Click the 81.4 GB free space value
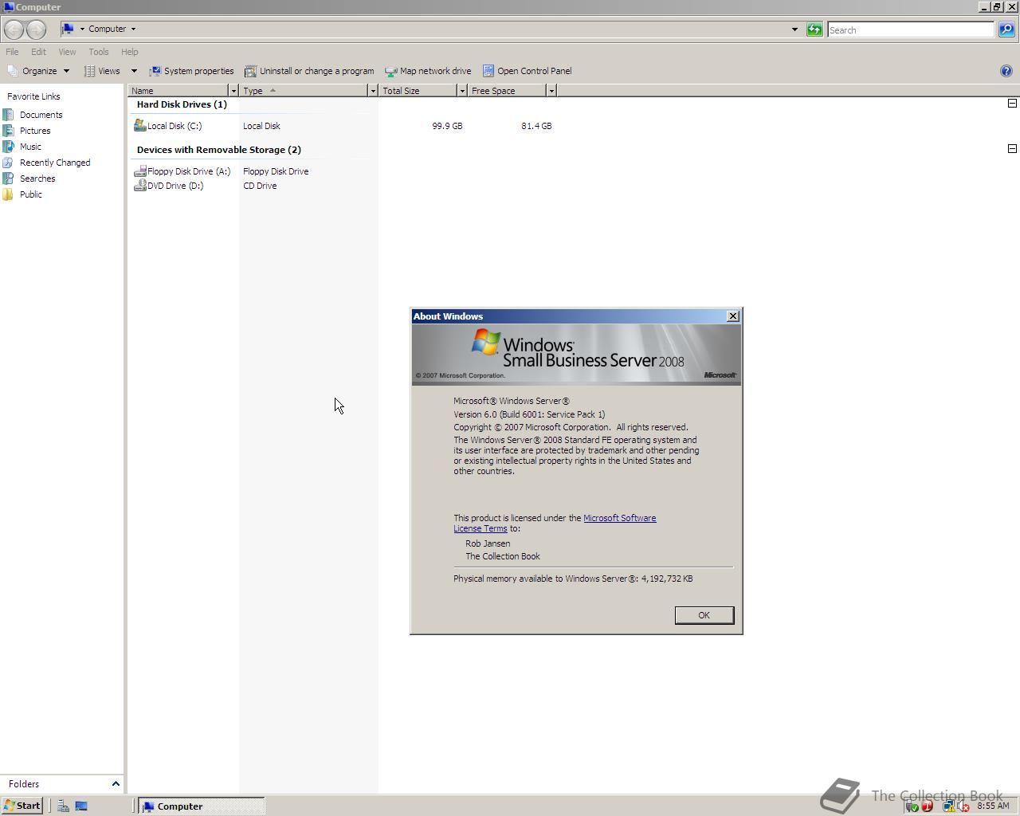This screenshot has width=1020, height=816. click(x=536, y=126)
